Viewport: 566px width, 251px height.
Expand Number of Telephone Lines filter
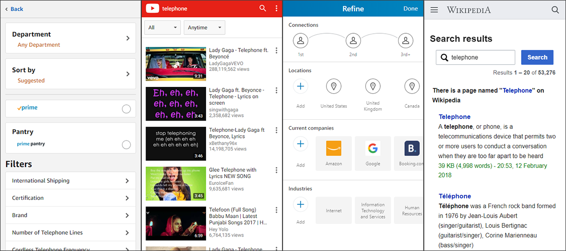71,233
